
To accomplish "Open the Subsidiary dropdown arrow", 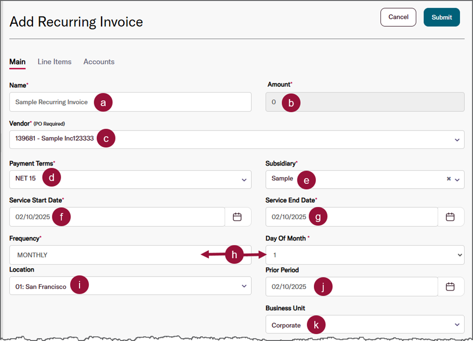I will pyautogui.click(x=457, y=179).
